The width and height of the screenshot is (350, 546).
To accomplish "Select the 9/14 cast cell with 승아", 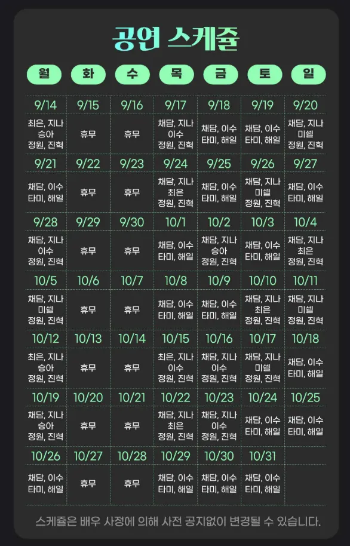I will (x=45, y=134).
